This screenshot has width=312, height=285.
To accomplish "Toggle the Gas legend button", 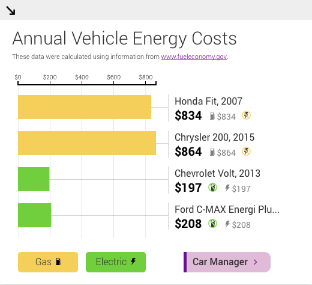I will point(48,262).
